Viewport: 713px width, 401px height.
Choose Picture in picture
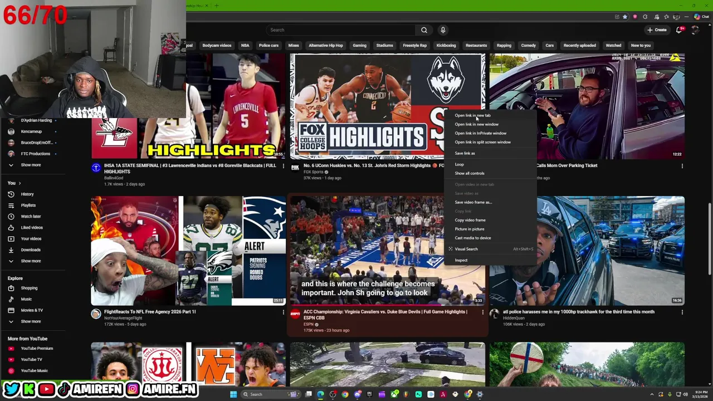(469, 229)
